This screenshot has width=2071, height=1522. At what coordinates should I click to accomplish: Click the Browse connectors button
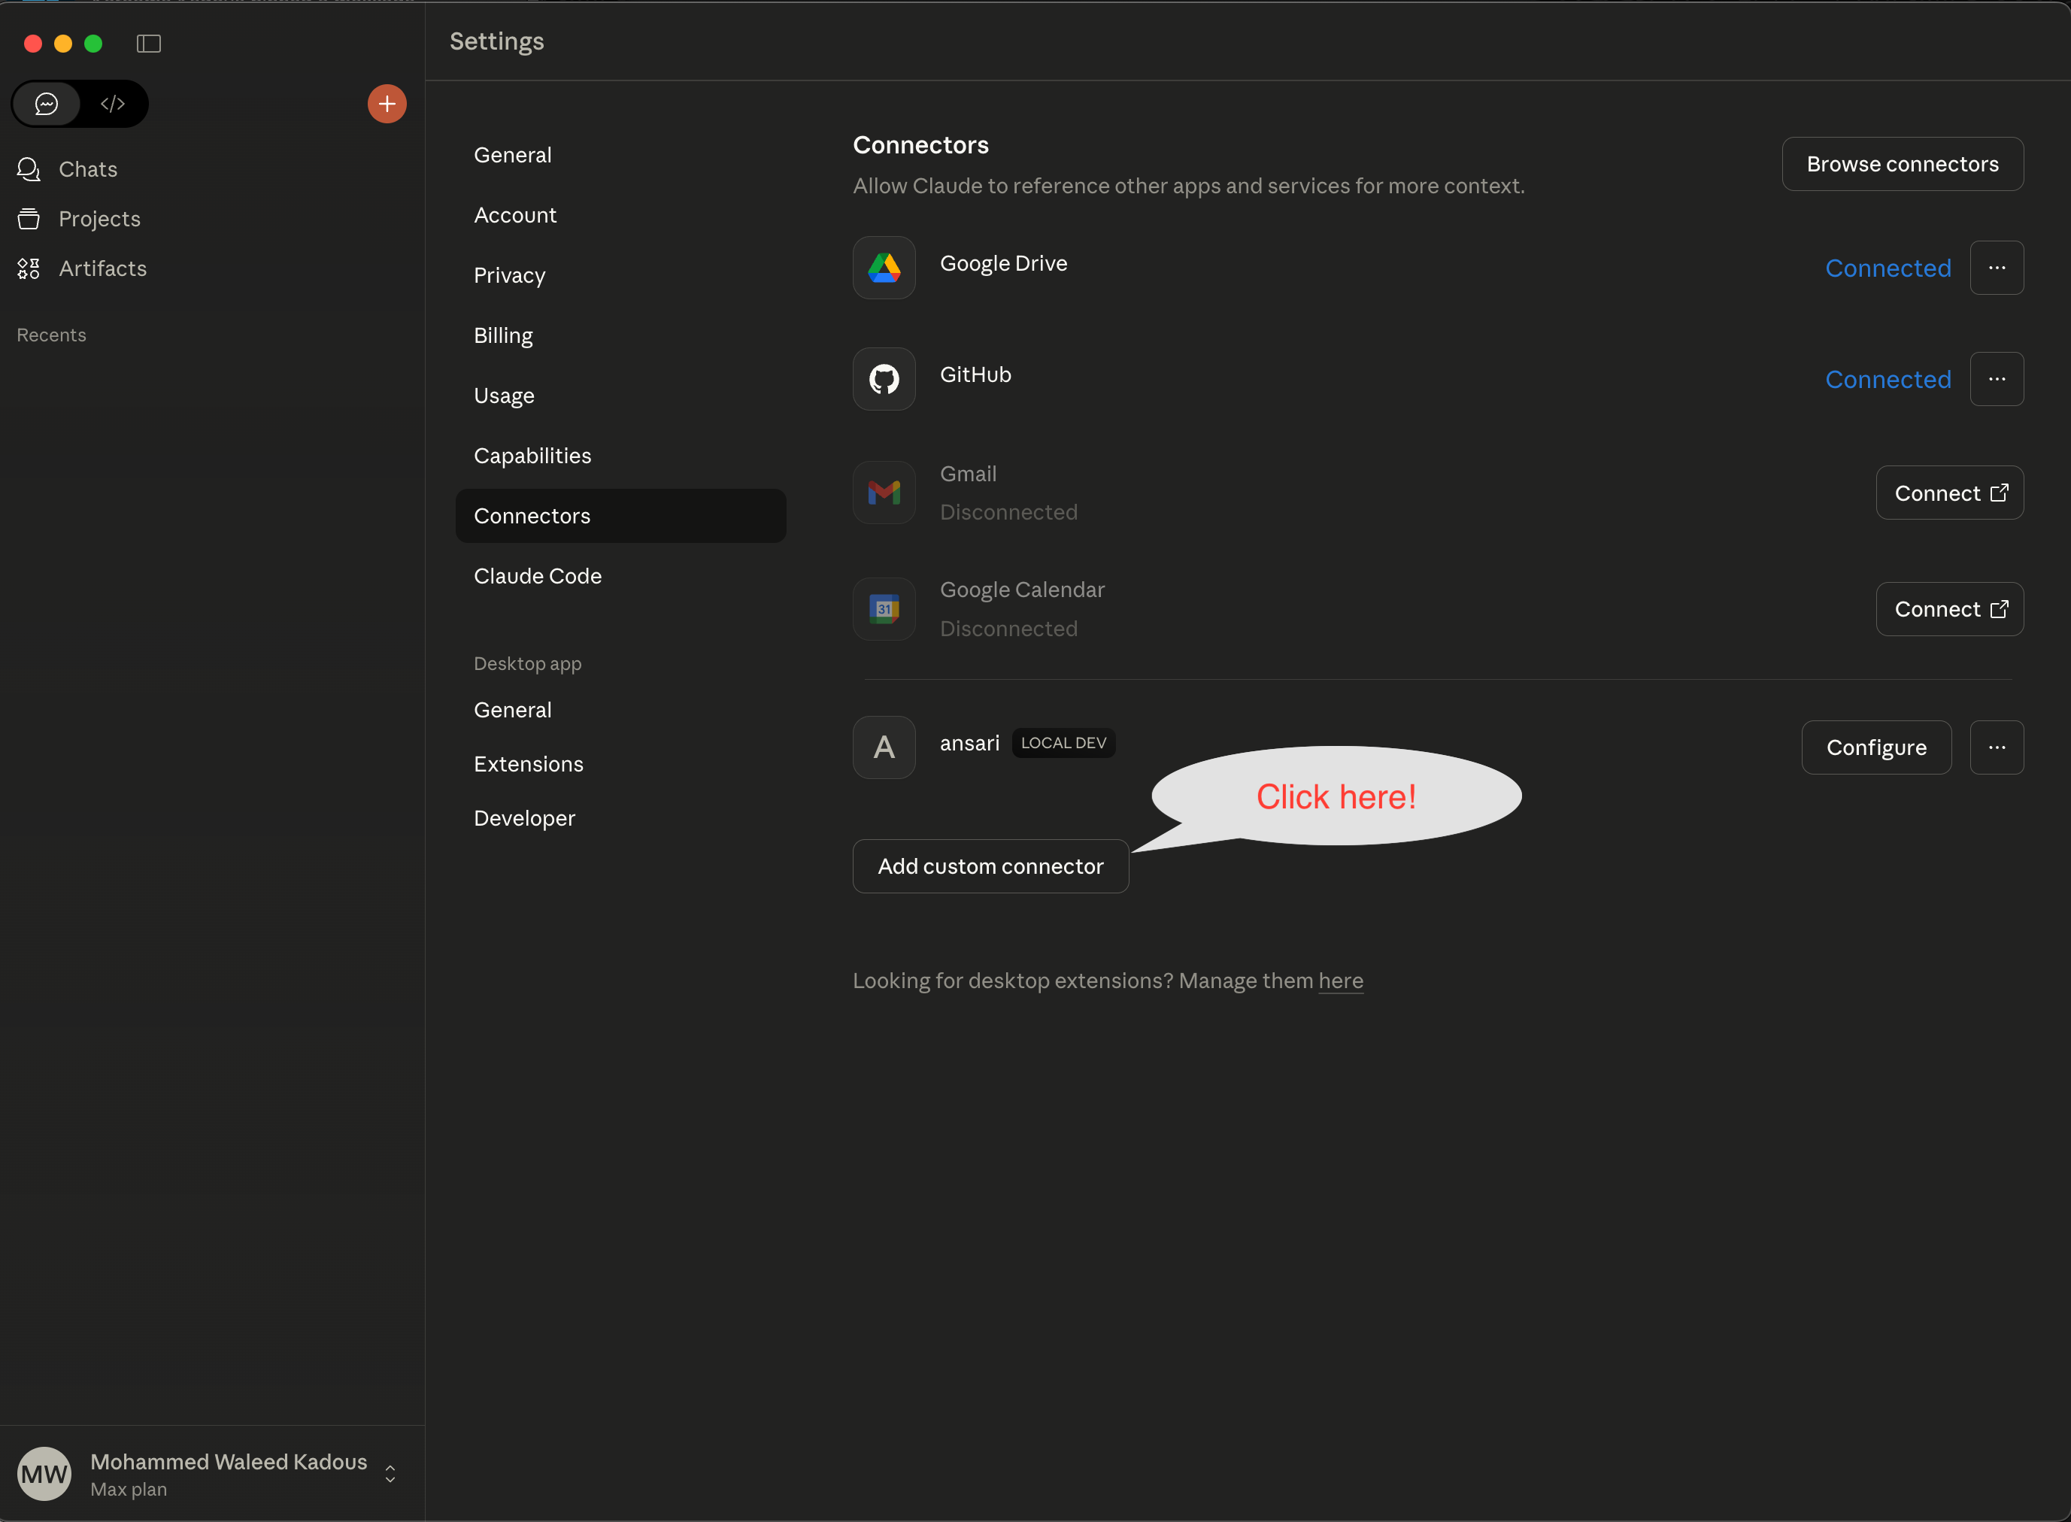click(1903, 163)
